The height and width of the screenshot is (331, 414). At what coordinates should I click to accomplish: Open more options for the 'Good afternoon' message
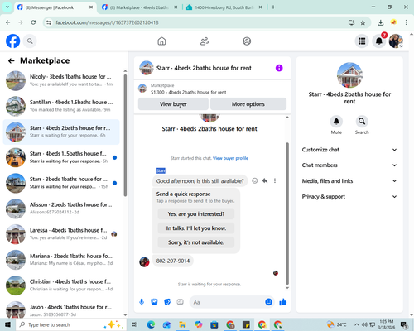(275, 180)
